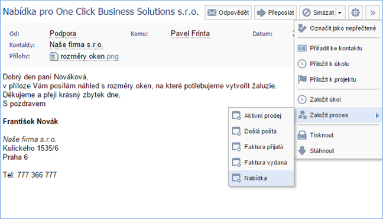Click the window icon by Faktura vydaná
This screenshot has height=219, width=383.
coord(236,163)
